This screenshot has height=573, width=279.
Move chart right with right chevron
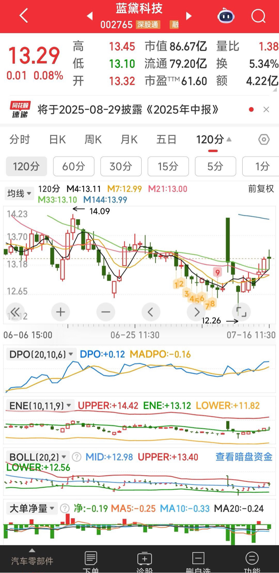[196, 312]
